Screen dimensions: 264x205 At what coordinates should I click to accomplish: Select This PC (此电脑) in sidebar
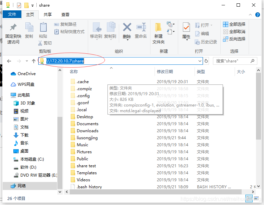pyautogui.click(x=20, y=95)
